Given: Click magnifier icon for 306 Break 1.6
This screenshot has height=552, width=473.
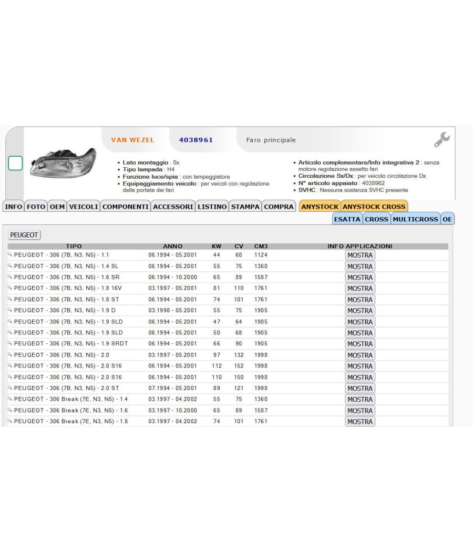Looking at the screenshot, I should pos(10,410).
